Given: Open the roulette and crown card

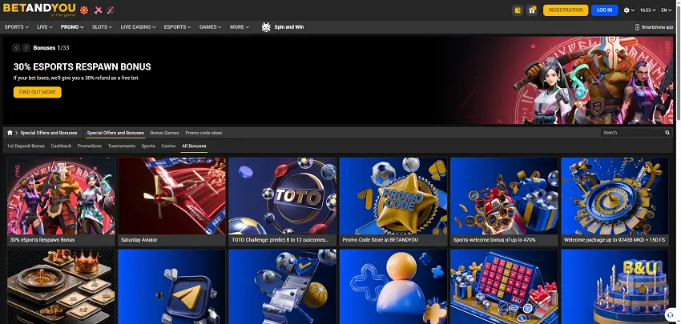Looking at the screenshot, I should [61, 286].
